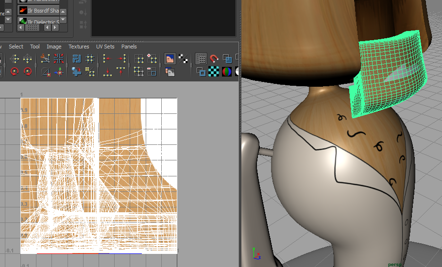Screen dimensions: 442x267
Task: Toggle checker tile display
Action: pyautogui.click(x=214, y=72)
